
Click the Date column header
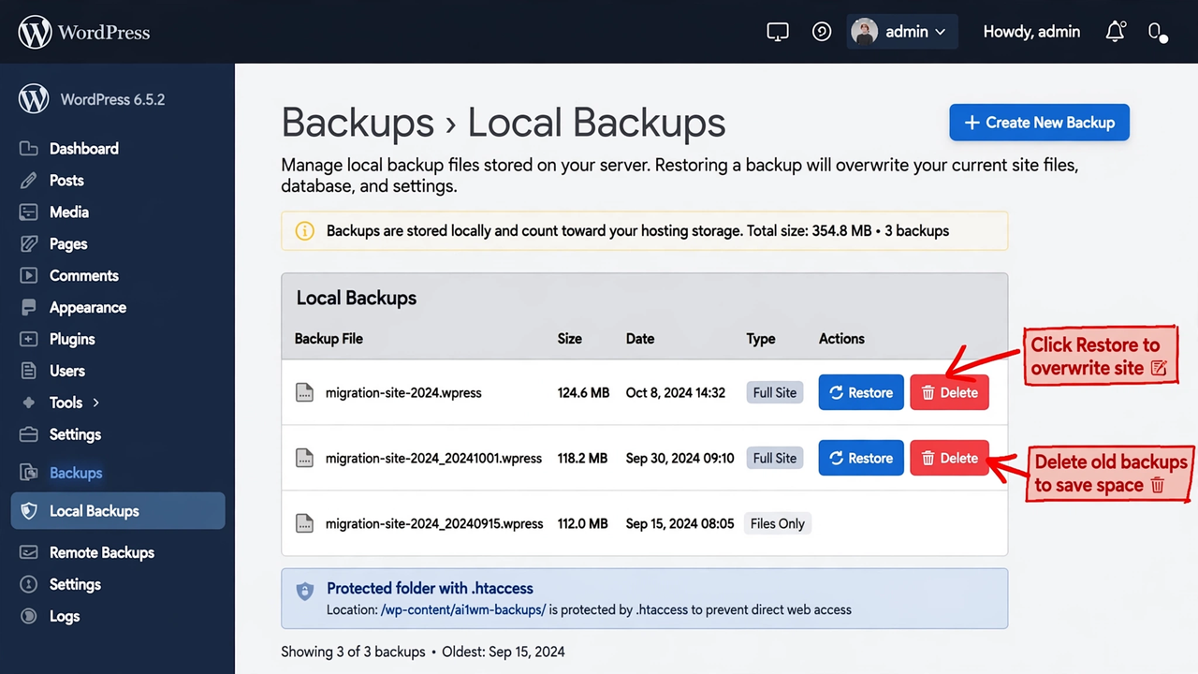640,339
